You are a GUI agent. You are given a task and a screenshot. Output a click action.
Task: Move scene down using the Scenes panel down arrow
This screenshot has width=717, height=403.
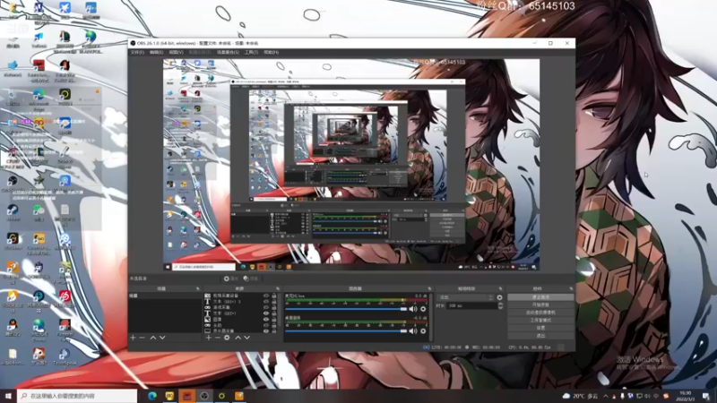(162, 338)
